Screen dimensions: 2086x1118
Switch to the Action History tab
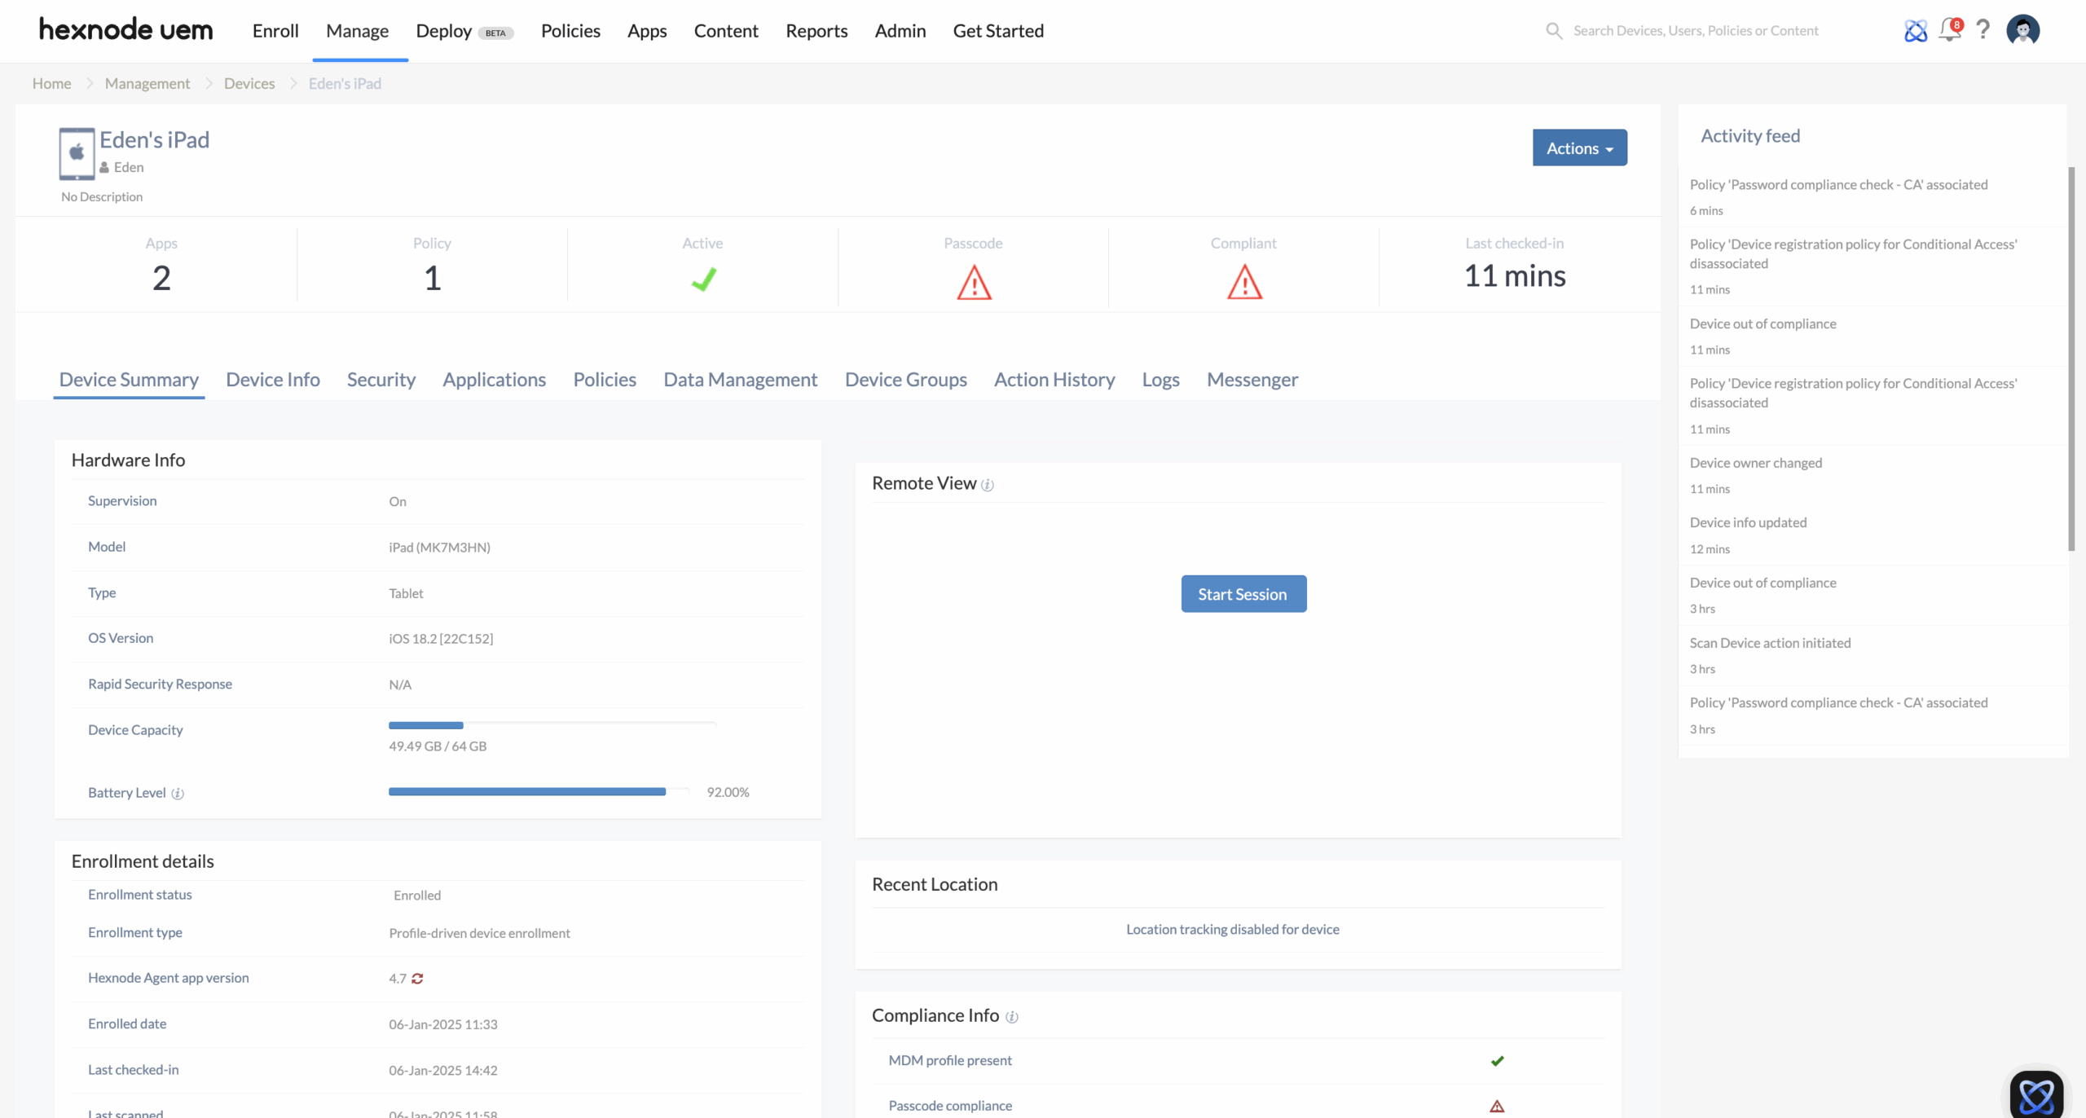point(1054,380)
